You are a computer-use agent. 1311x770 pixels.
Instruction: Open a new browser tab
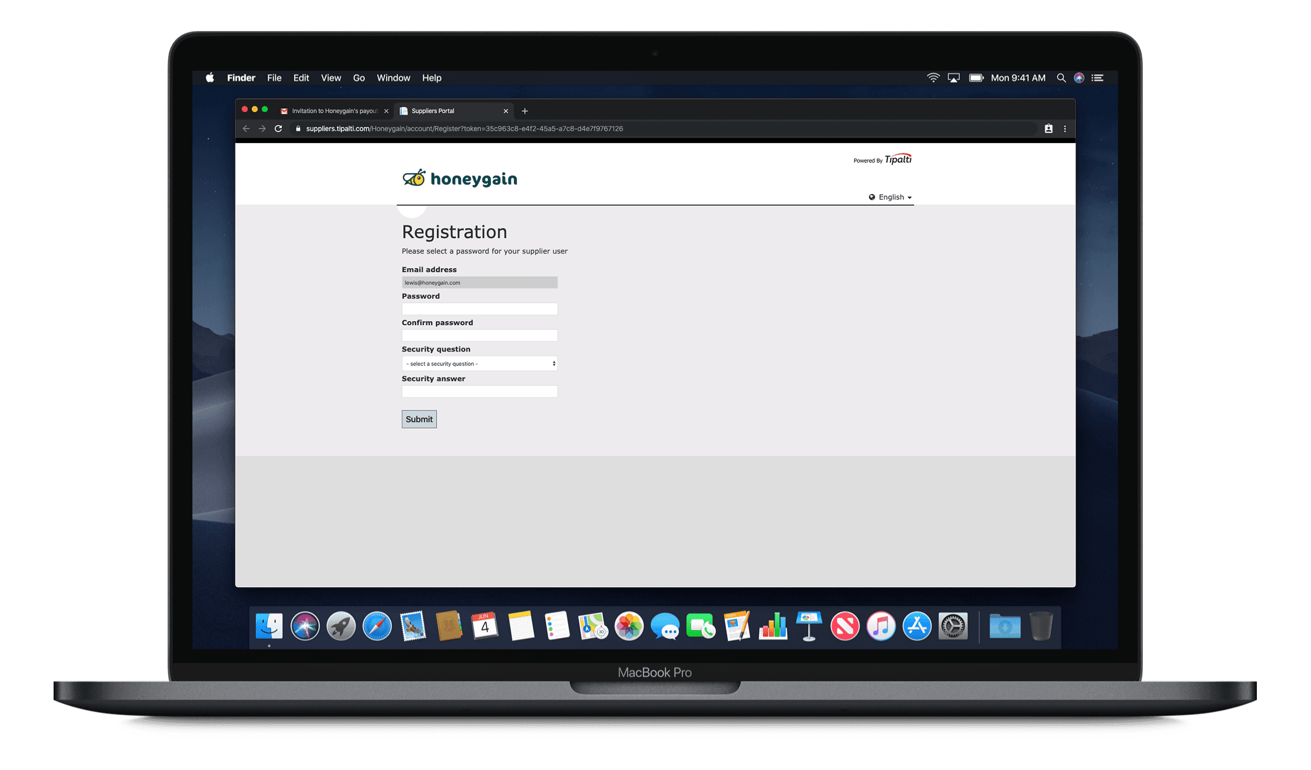524,111
